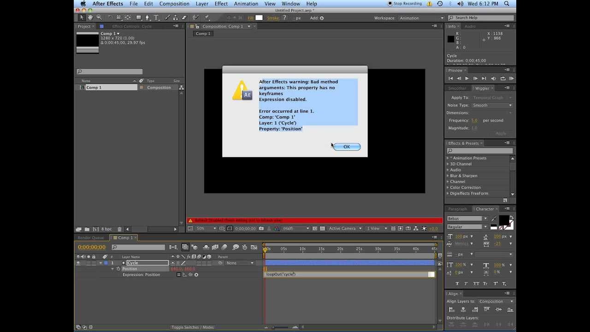This screenshot has width=590, height=332.
Task: Align layers to left edge in Align panel
Action: click(451, 310)
